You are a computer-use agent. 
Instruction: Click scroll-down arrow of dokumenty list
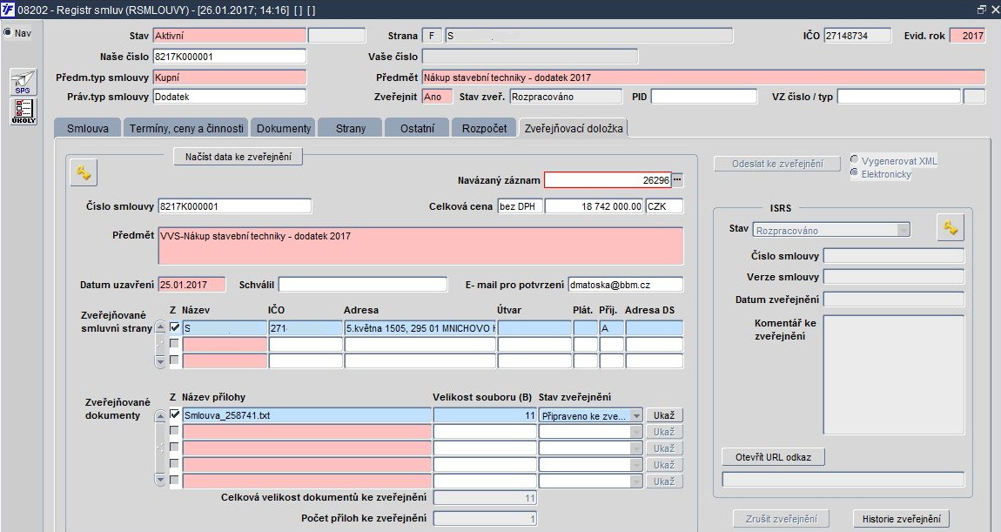[x=160, y=480]
